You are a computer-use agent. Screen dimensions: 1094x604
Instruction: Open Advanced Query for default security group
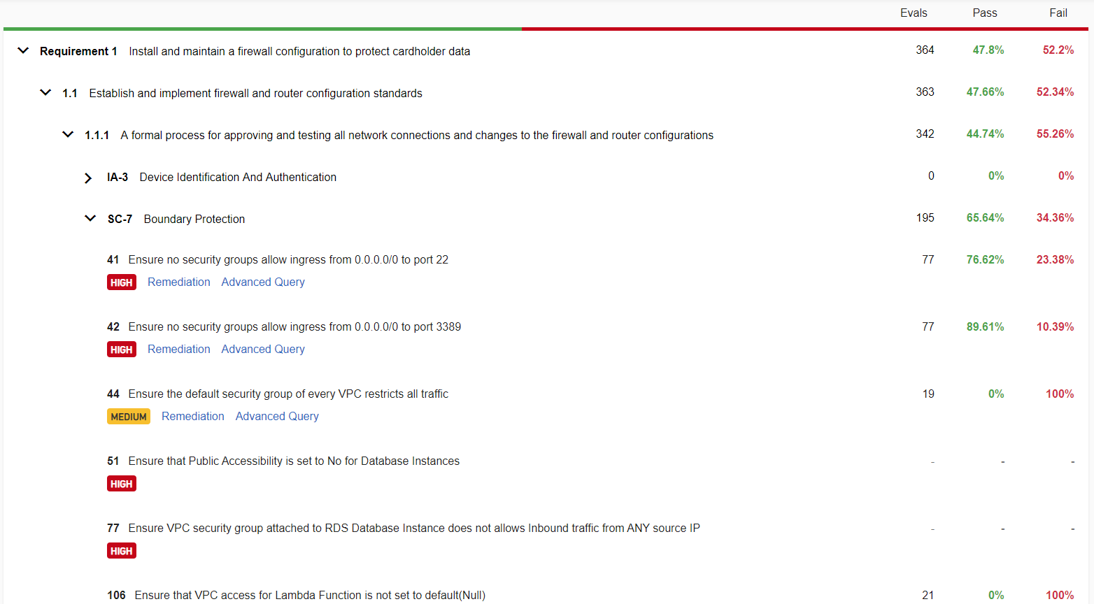(277, 417)
